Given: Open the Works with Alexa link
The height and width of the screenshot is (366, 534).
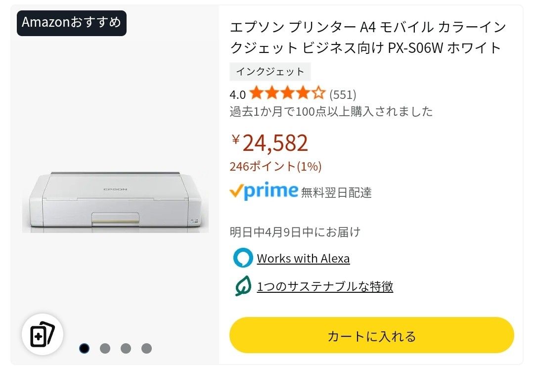Looking at the screenshot, I should (303, 259).
